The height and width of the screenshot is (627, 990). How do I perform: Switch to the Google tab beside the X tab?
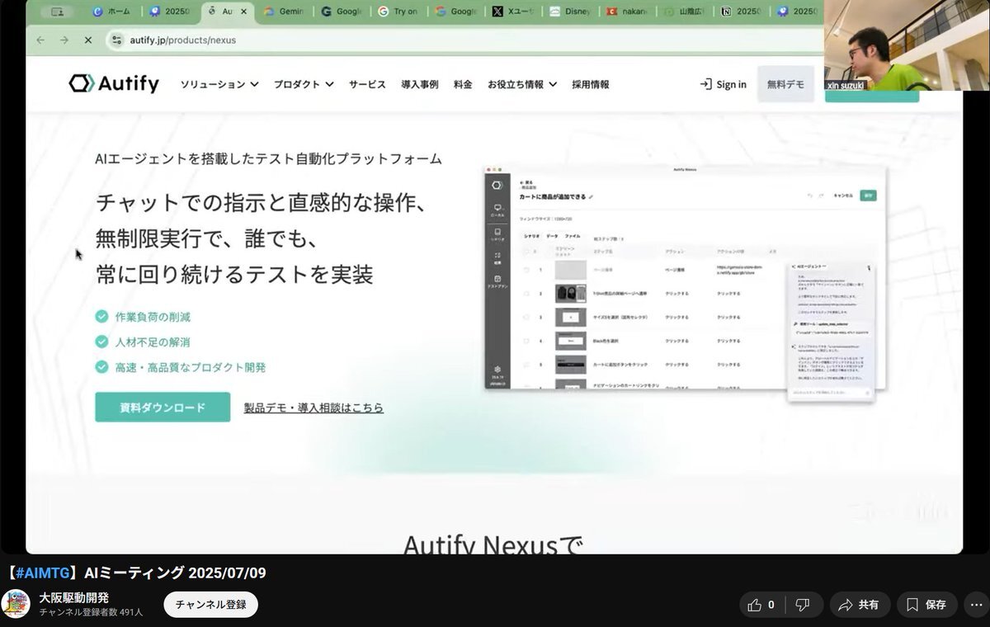pos(454,12)
